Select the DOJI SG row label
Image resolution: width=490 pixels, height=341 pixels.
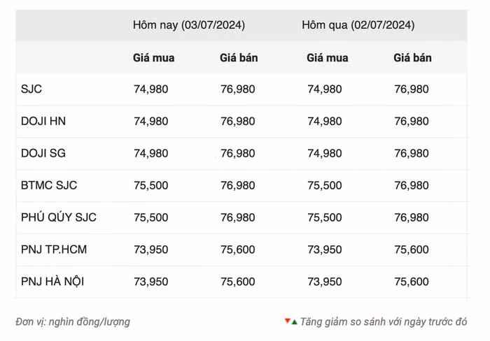(43, 154)
